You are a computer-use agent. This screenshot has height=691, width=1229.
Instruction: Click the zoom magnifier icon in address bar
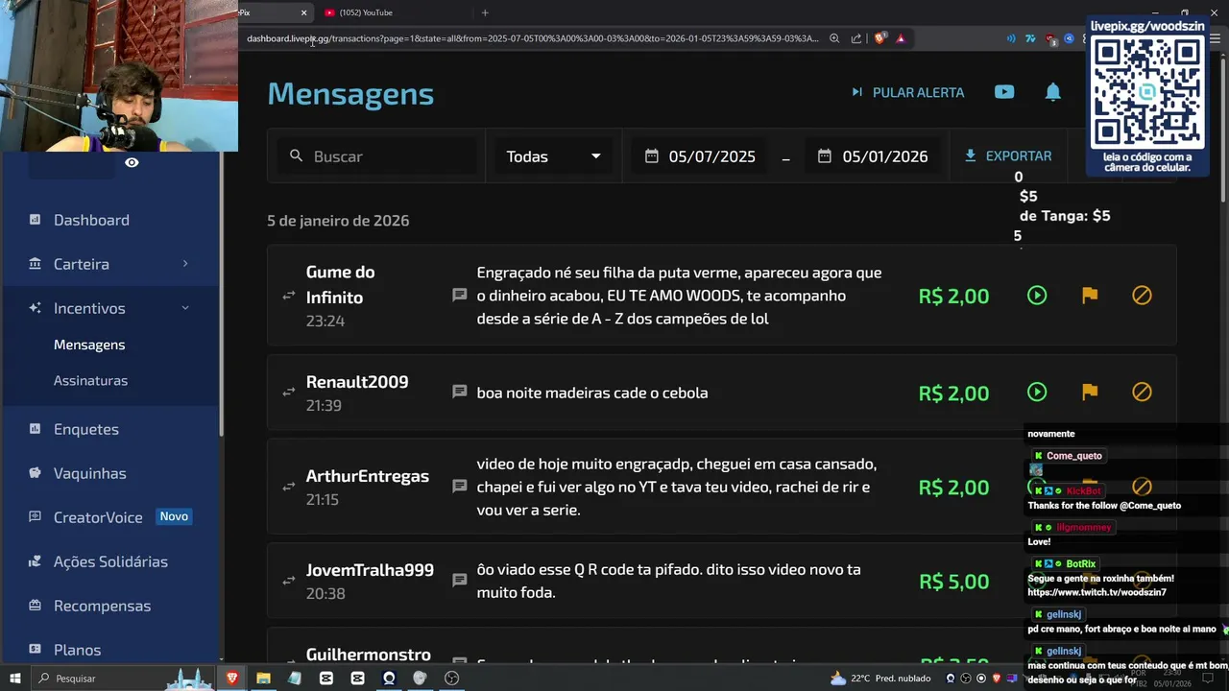click(834, 38)
